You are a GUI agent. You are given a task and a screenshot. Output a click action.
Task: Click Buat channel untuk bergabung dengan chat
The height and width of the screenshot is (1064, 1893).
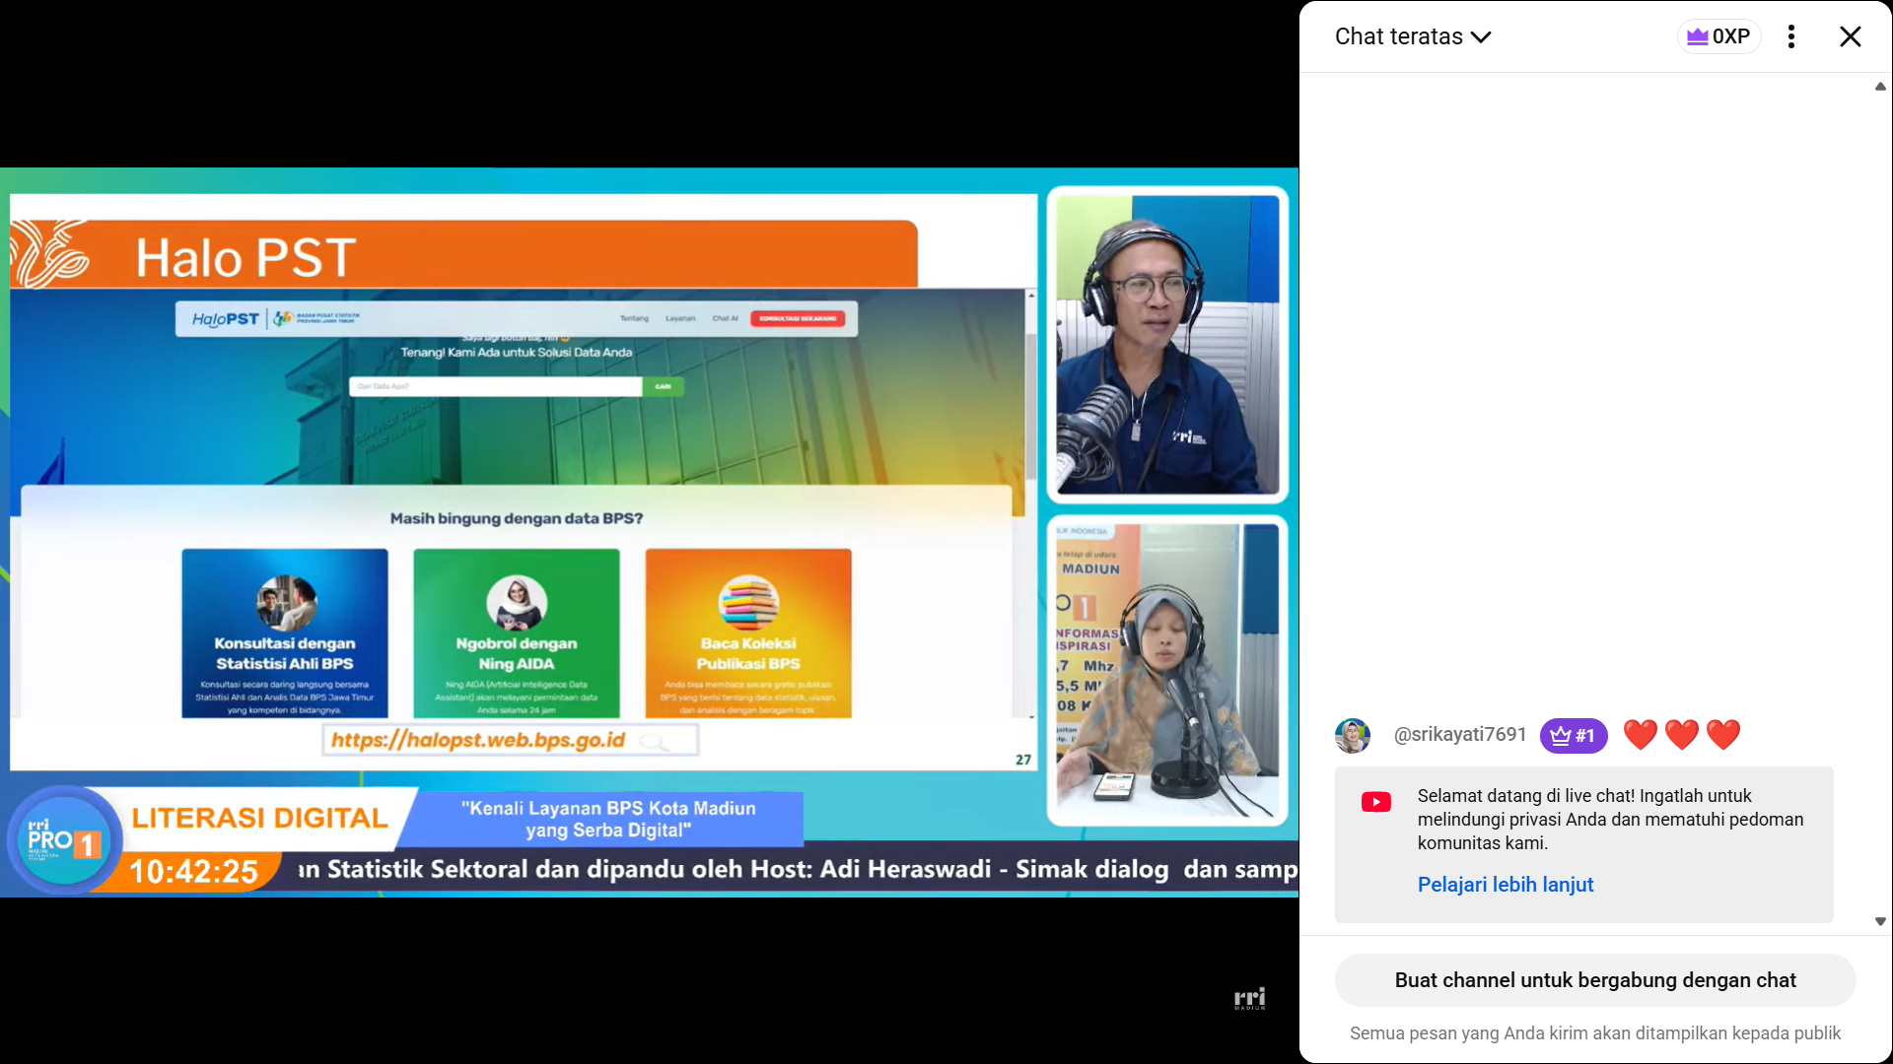click(x=1594, y=979)
